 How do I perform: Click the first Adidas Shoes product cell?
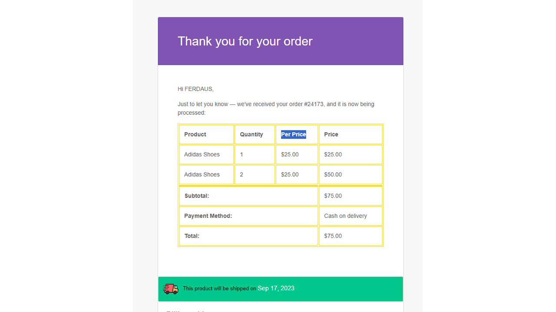pyautogui.click(x=202, y=155)
